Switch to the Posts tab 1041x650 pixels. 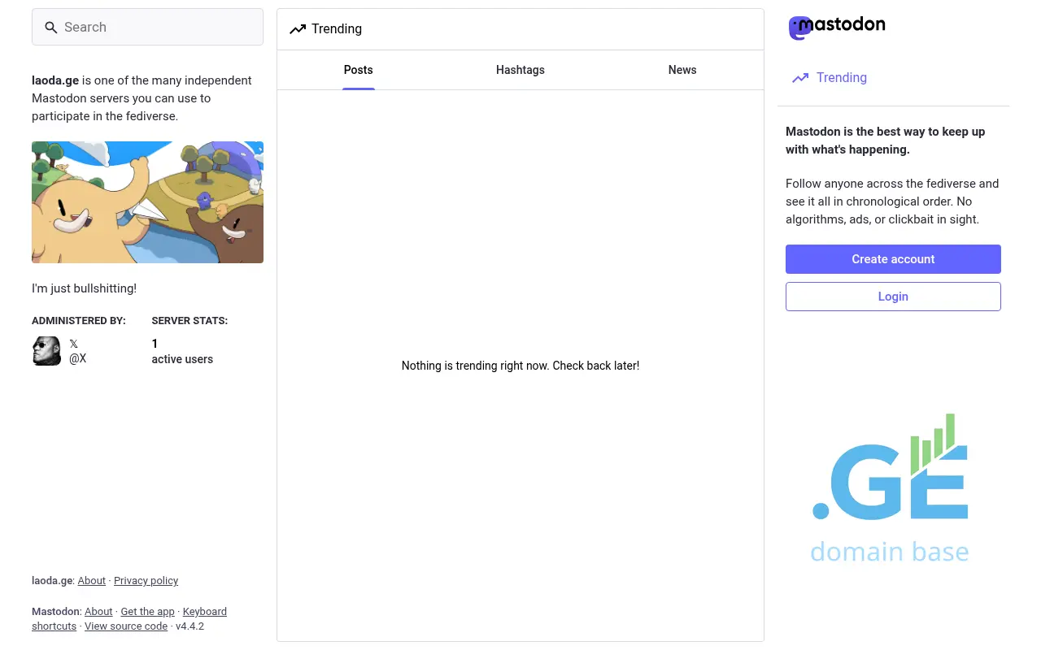tap(358, 70)
